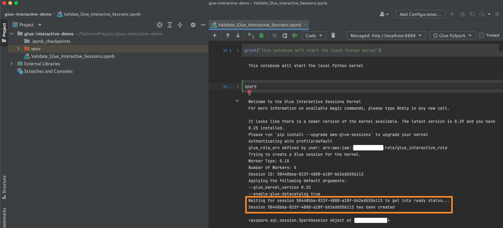
Task: Switch to the Validate_Glue_Interactive_Sessions.ipynb editor tab
Action: pos(259,25)
